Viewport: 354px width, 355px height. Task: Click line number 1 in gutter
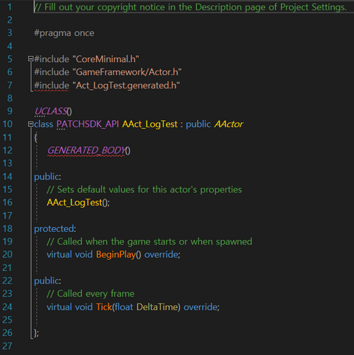tap(10, 7)
